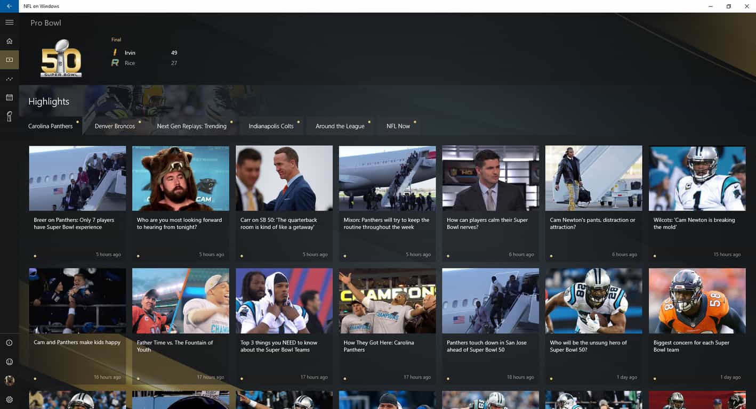Click 'Top 3 things you NEED' headline

pyautogui.click(x=279, y=346)
